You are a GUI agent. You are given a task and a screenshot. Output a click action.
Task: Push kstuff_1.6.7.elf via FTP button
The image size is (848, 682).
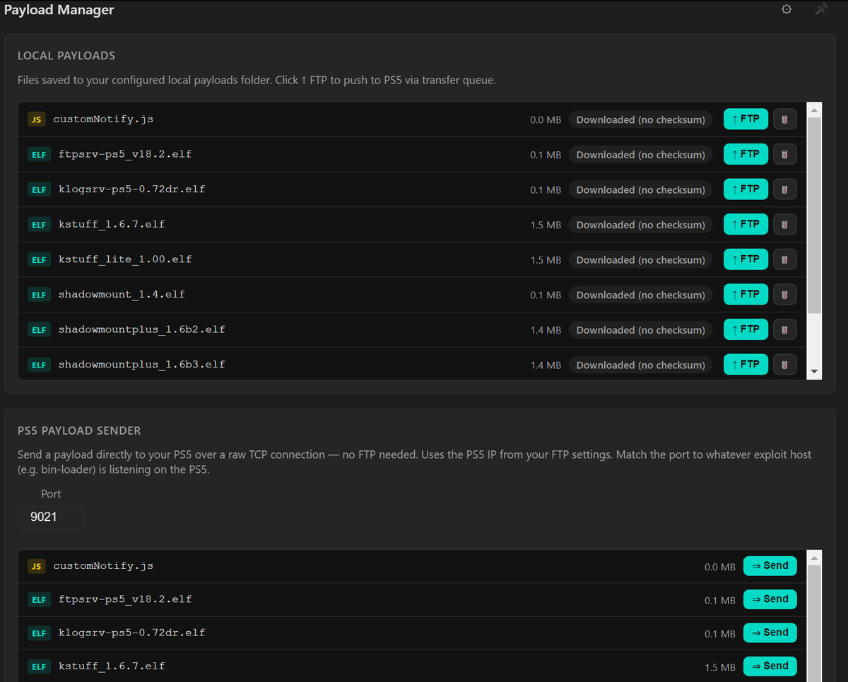[x=746, y=224]
